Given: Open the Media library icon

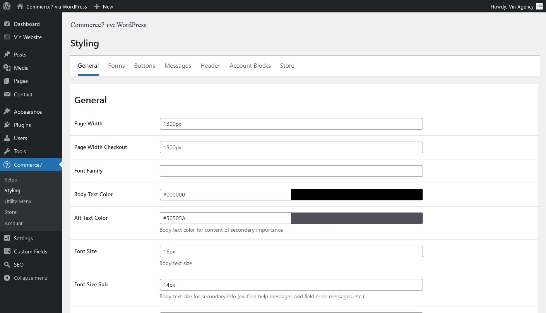Looking at the screenshot, I should point(7,68).
